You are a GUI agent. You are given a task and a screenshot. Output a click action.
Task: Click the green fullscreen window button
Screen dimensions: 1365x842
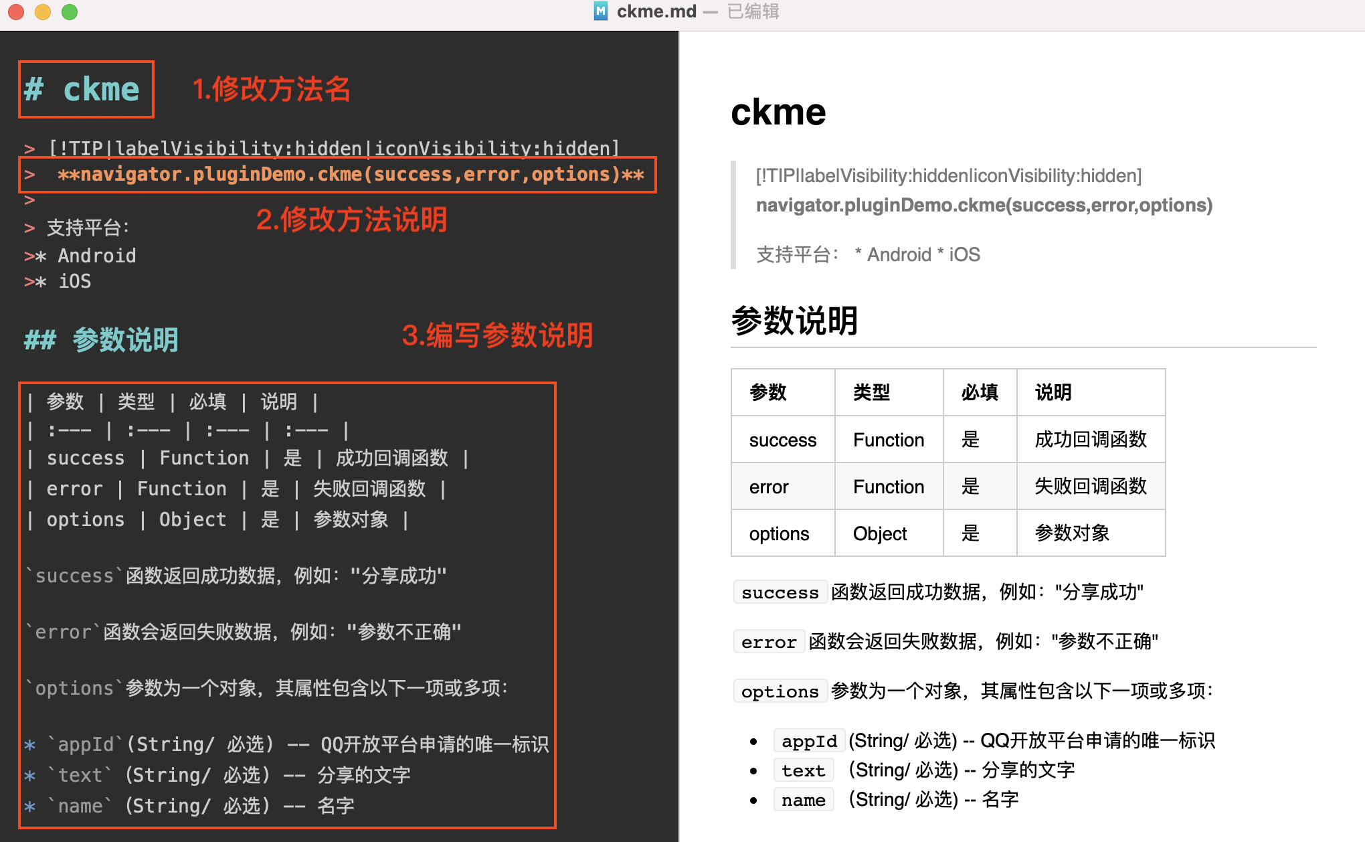click(70, 11)
